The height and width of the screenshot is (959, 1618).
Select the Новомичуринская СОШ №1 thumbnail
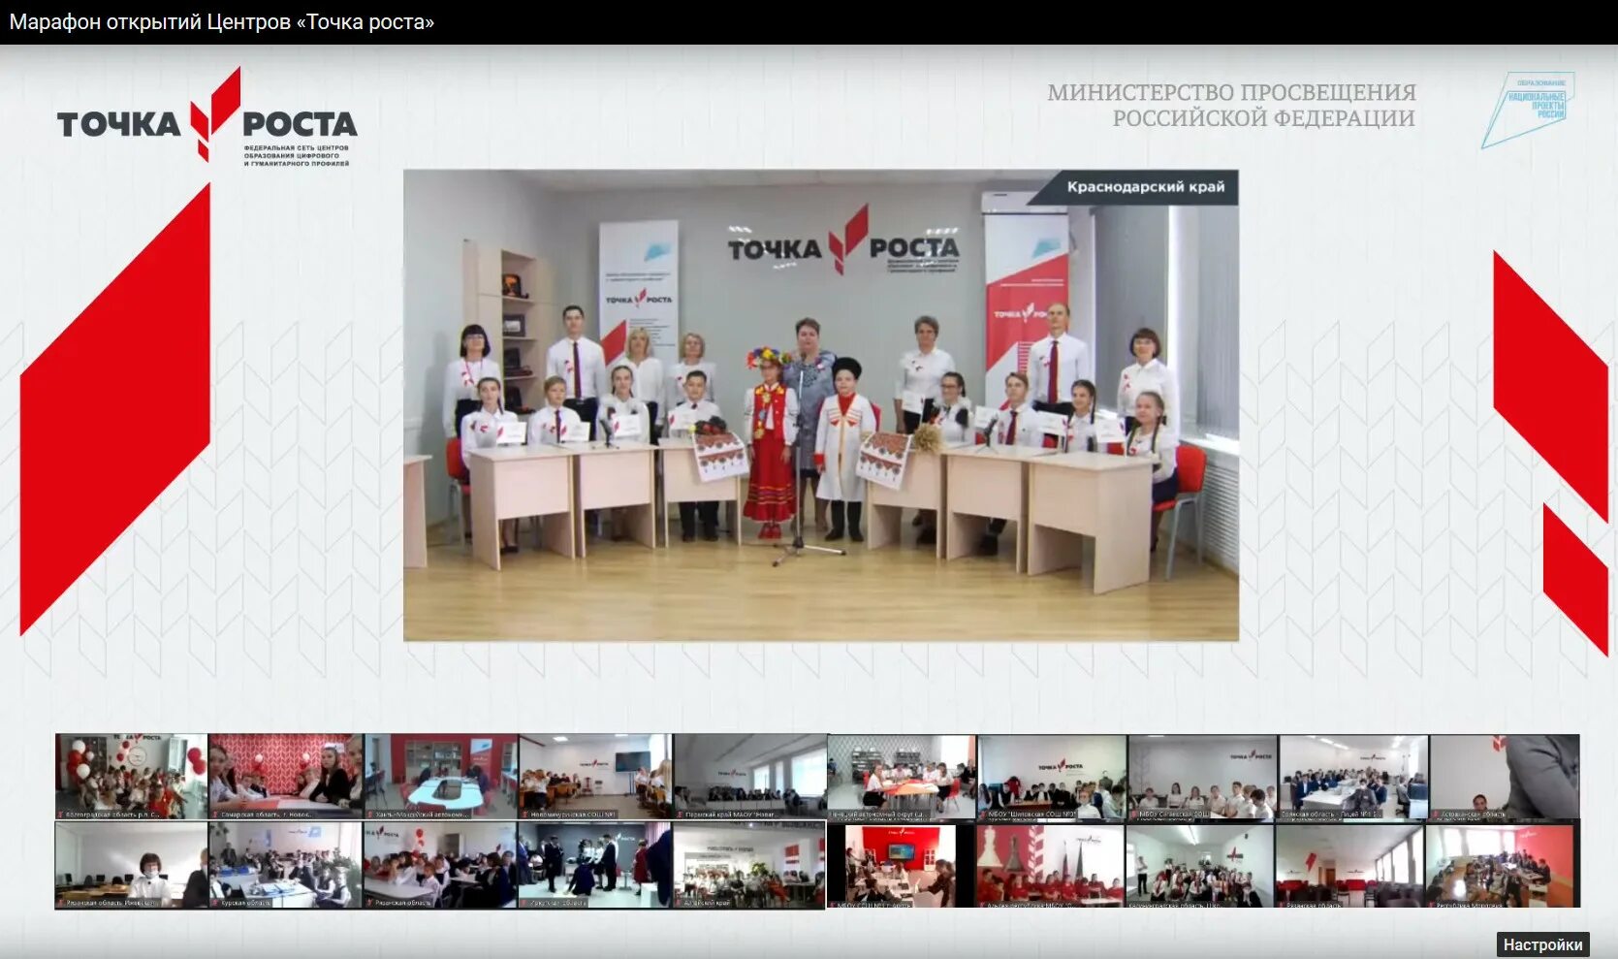pyautogui.click(x=595, y=777)
